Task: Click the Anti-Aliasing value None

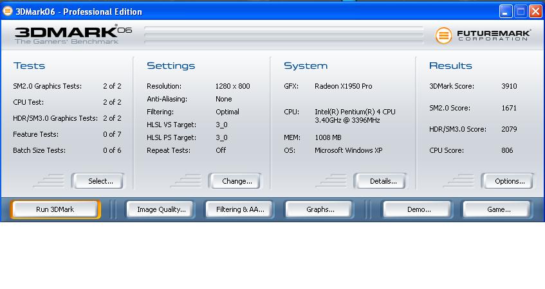Action: click(x=223, y=99)
